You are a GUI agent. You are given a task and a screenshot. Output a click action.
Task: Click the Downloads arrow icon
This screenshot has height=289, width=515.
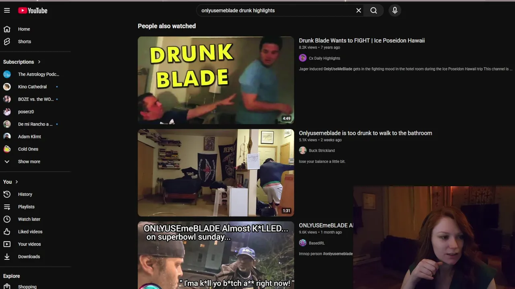point(7,256)
